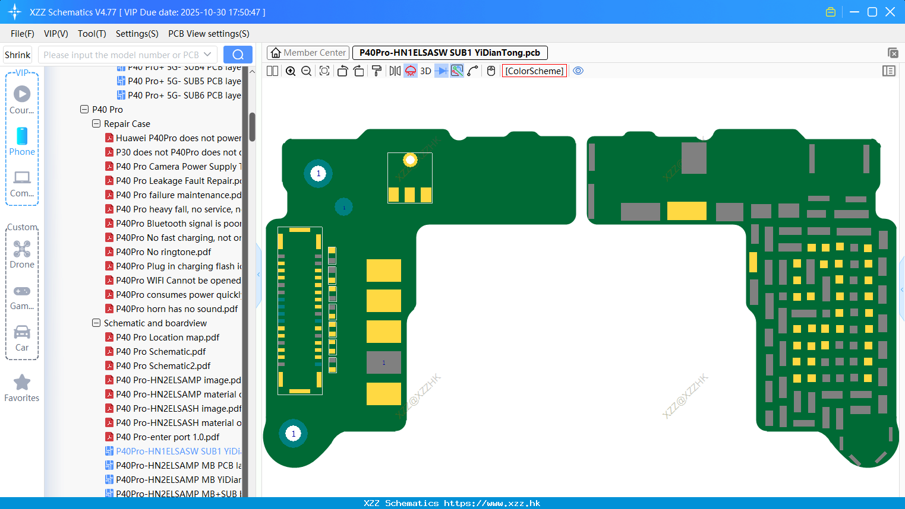Viewport: 905px width, 509px height.
Task: Open P40Pro horn has no sound.pdf
Action: coord(177,308)
